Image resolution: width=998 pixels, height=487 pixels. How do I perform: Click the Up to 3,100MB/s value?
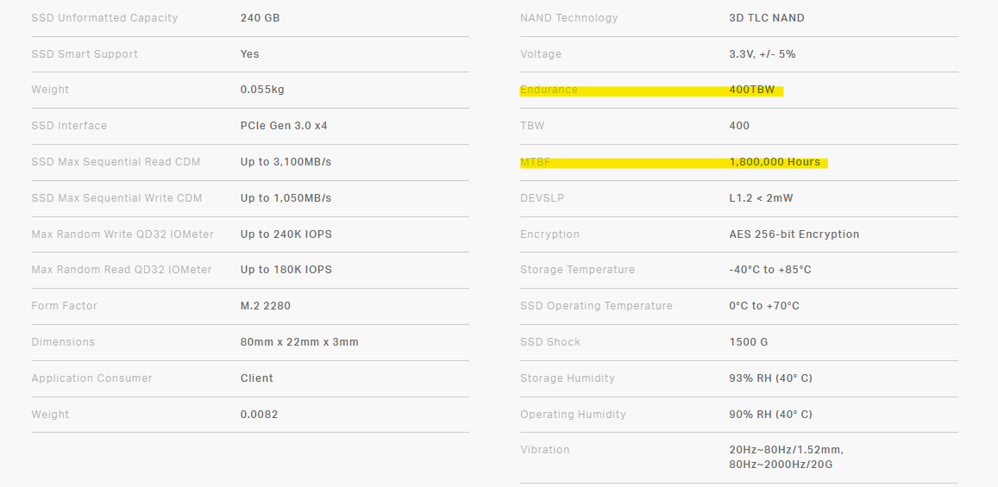(286, 162)
